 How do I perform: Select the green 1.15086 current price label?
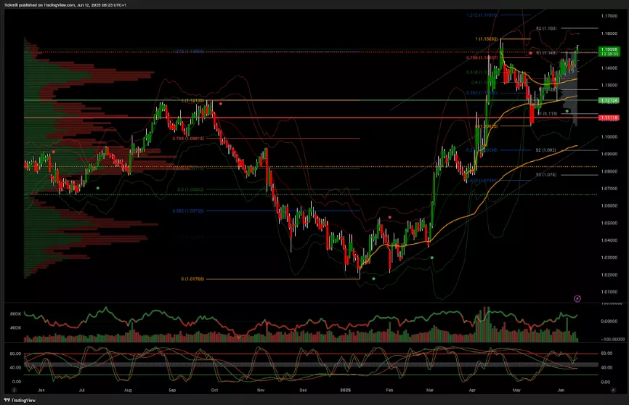[x=607, y=49]
